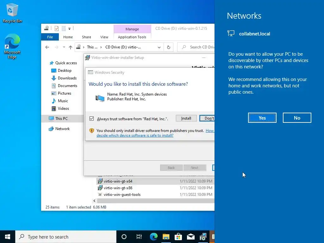Viewport: 324px width, 243px height.
Task: Refresh the CD Drive folder view
Action: 169,47
